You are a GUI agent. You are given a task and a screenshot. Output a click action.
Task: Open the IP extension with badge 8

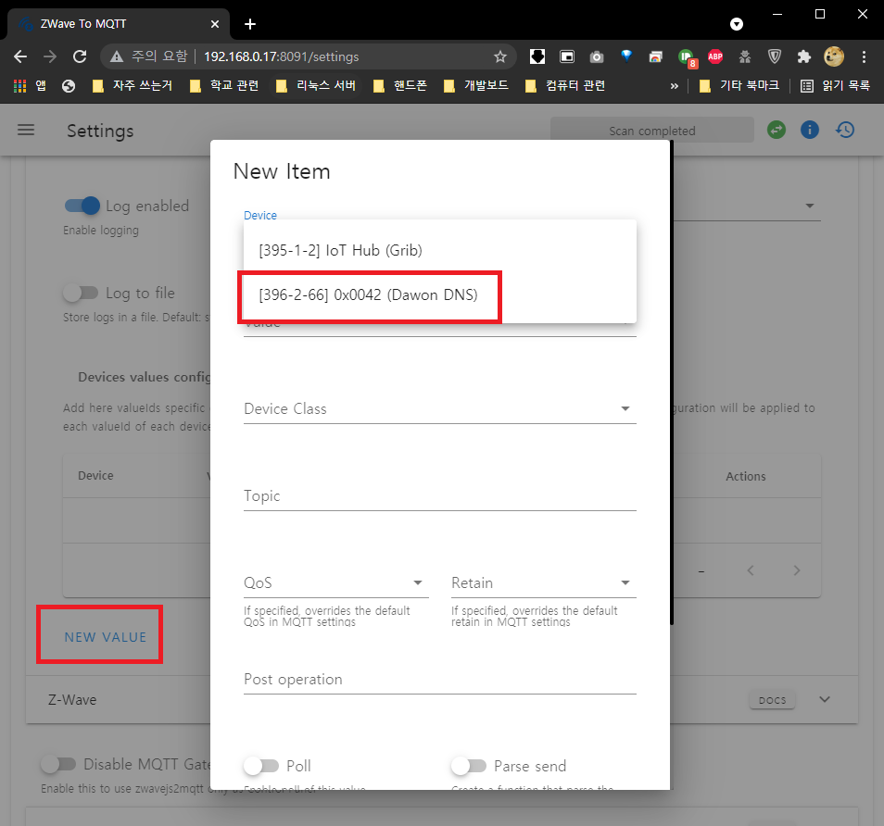coord(688,57)
